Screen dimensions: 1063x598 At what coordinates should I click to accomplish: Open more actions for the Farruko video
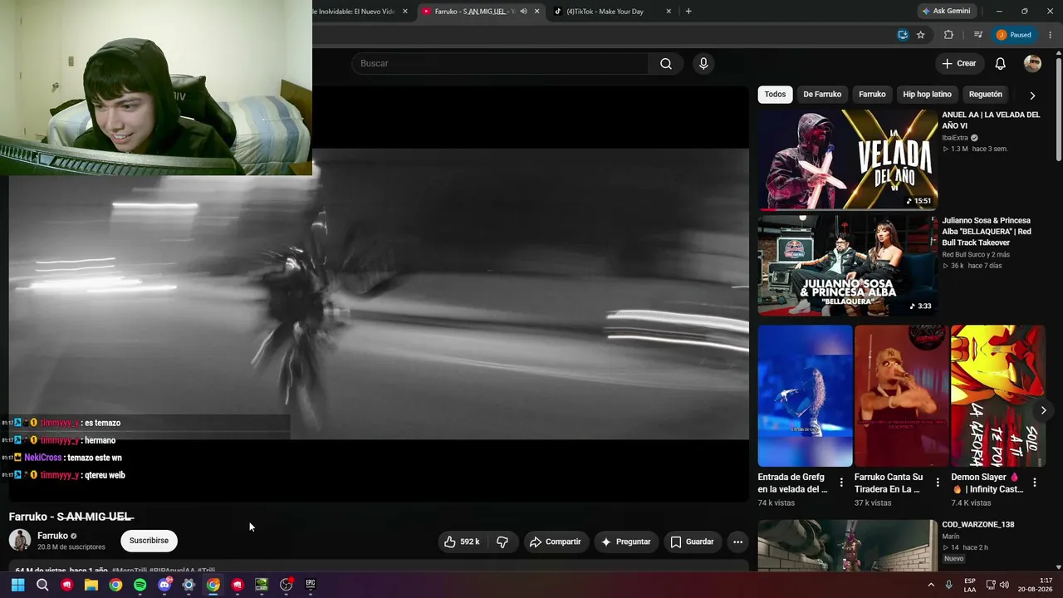[x=737, y=542]
